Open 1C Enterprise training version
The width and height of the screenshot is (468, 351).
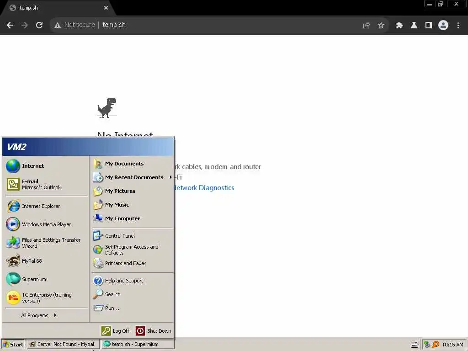pyautogui.click(x=46, y=298)
